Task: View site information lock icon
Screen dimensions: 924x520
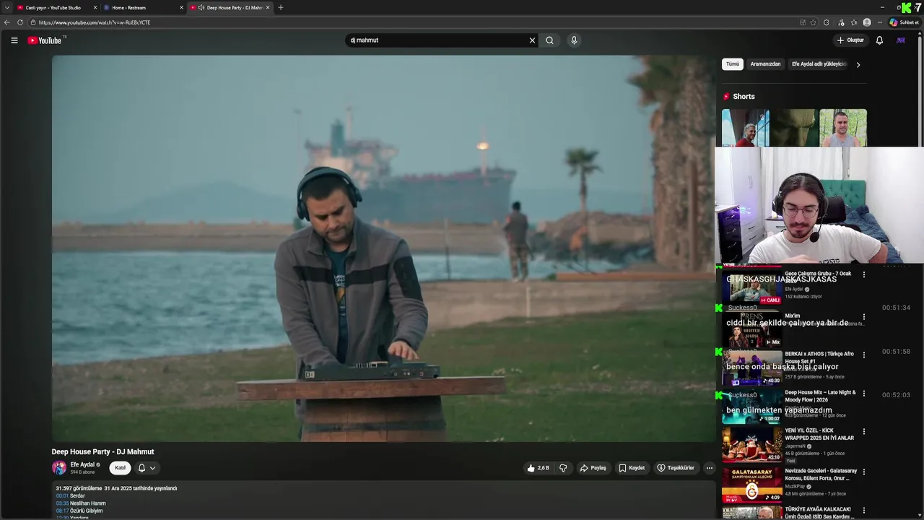Action: [x=32, y=22]
